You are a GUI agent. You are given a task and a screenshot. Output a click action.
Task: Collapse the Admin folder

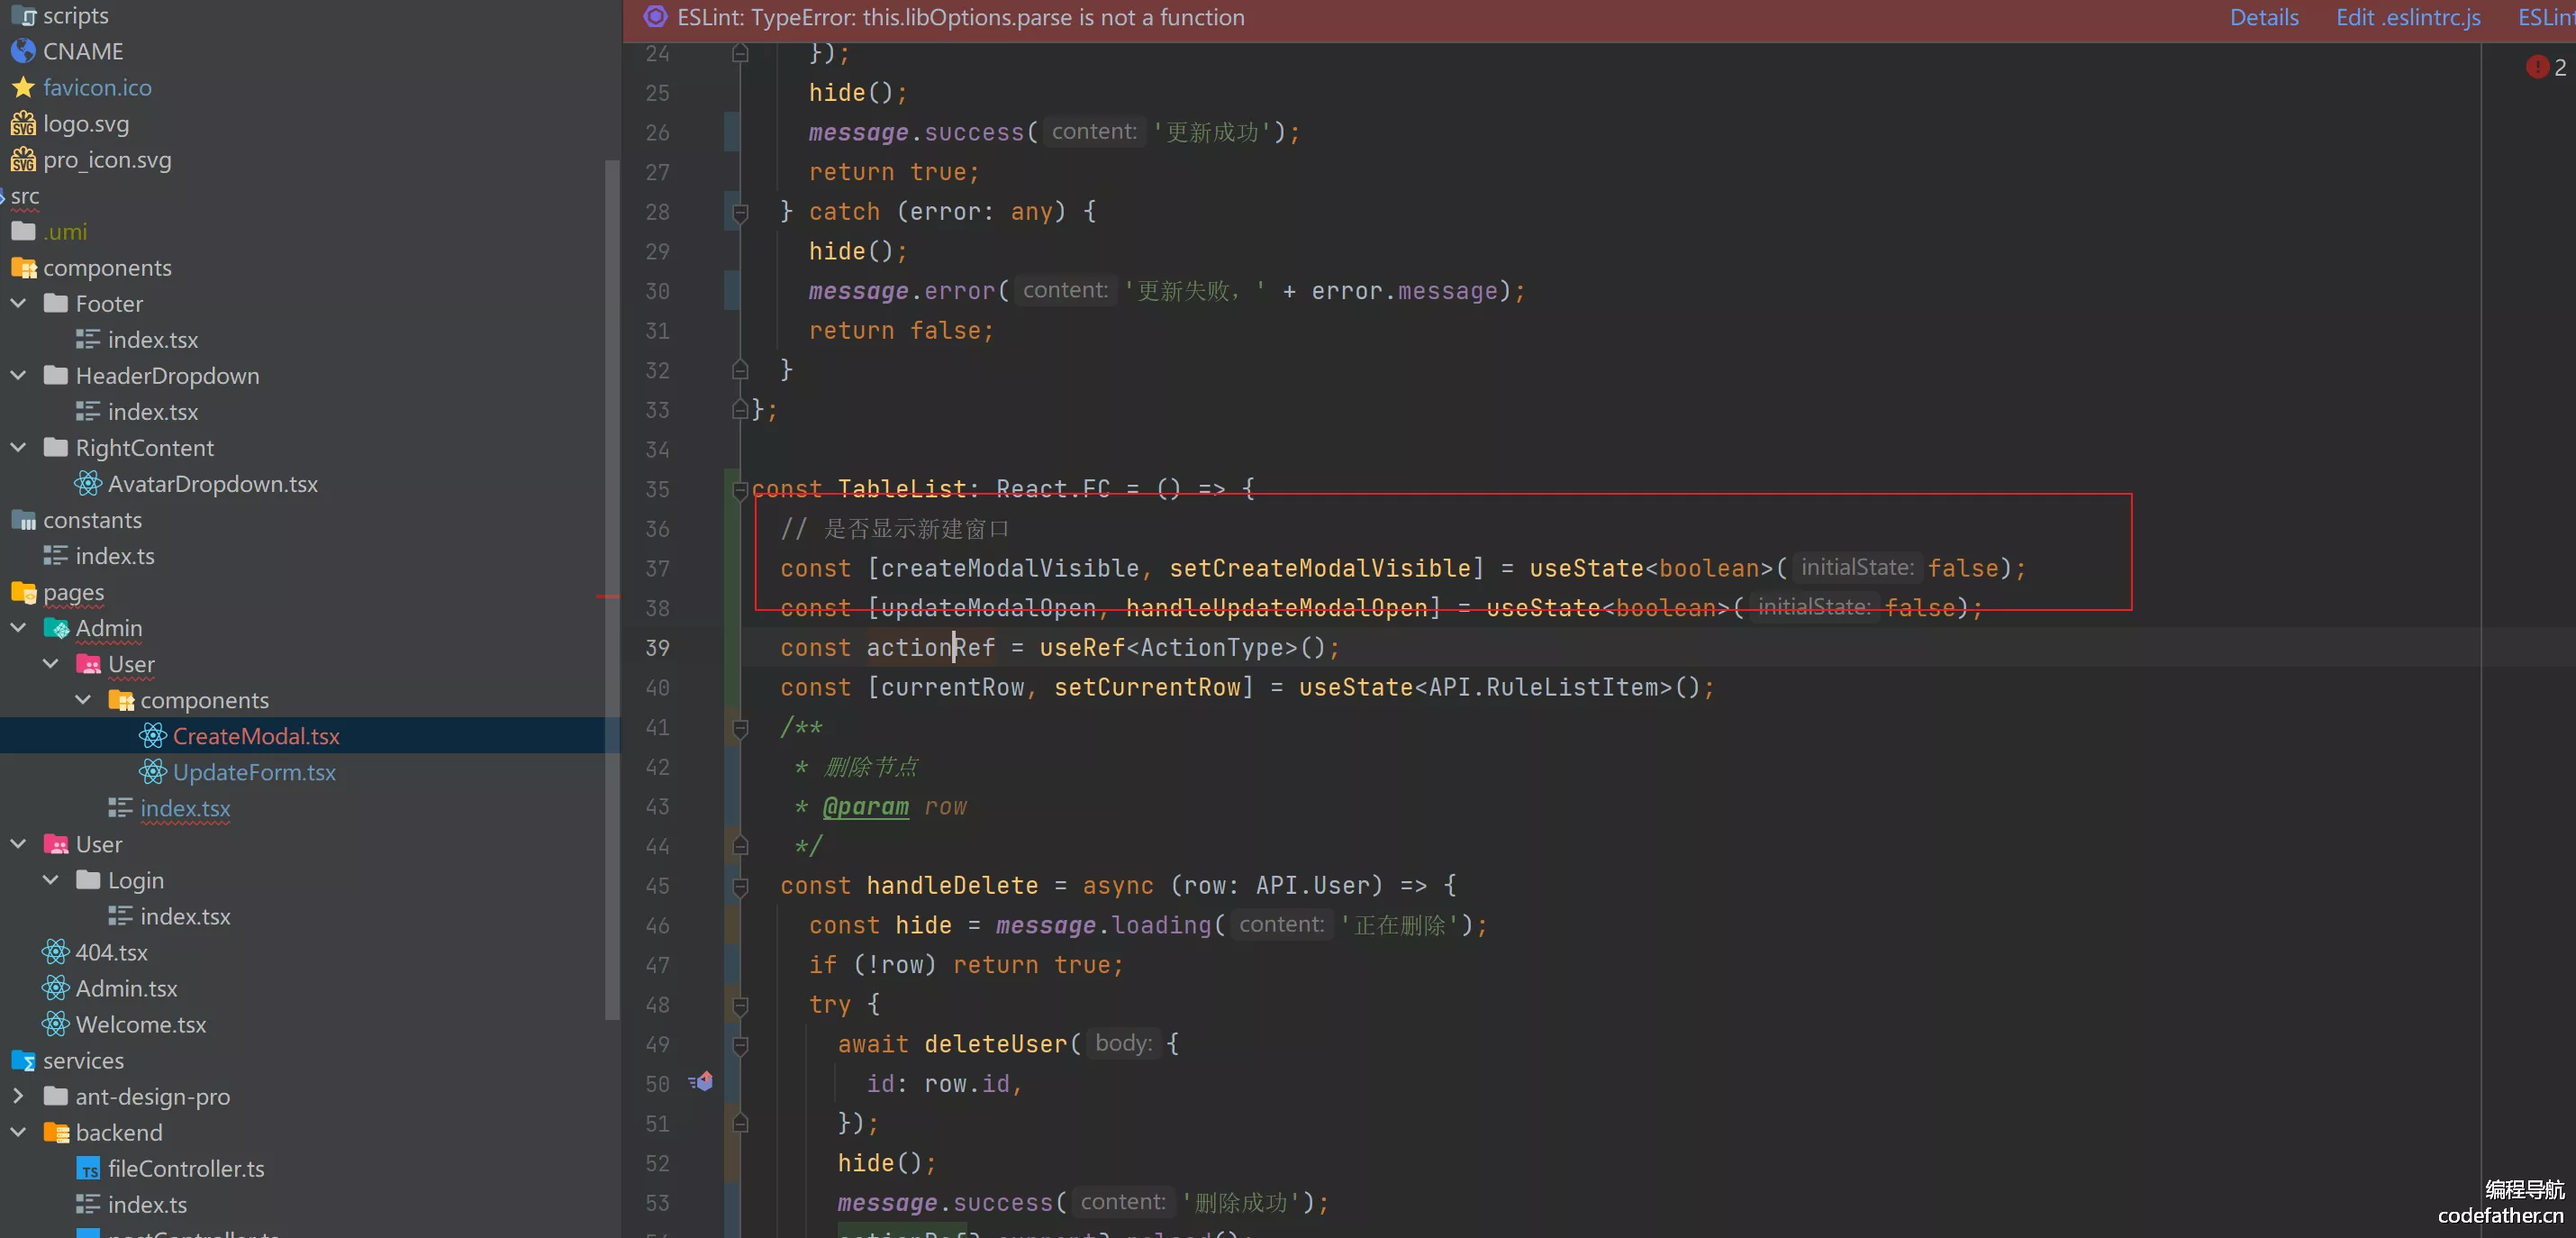point(18,626)
